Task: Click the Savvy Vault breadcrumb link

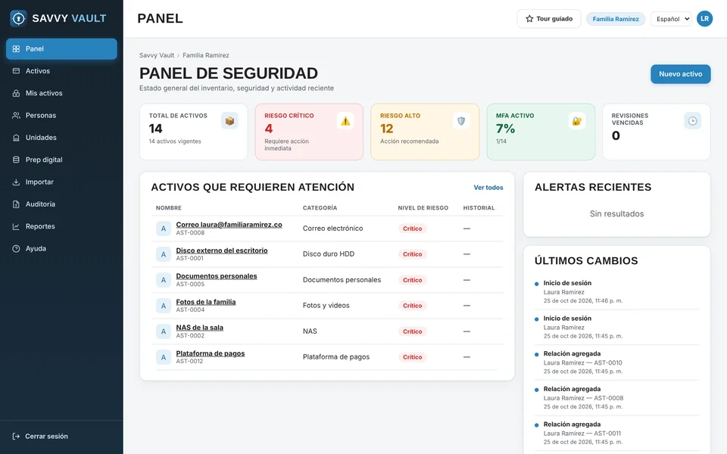Action: [x=157, y=55]
